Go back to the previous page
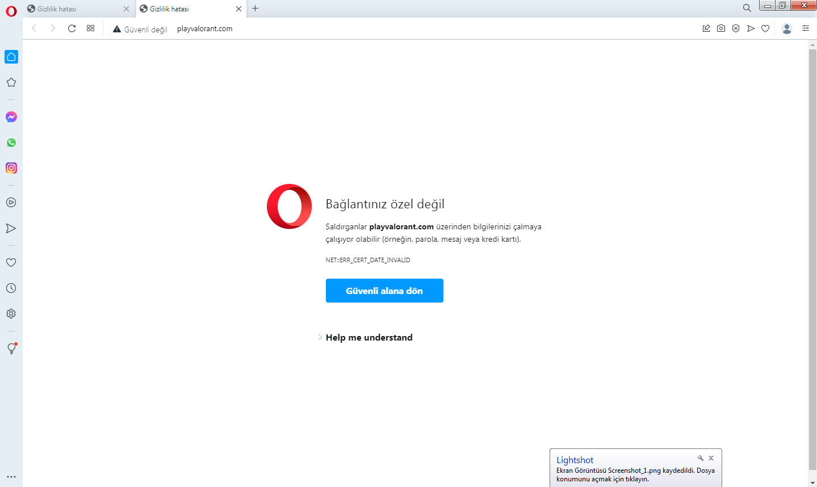Viewport: 817px width, 487px height. coord(34,28)
